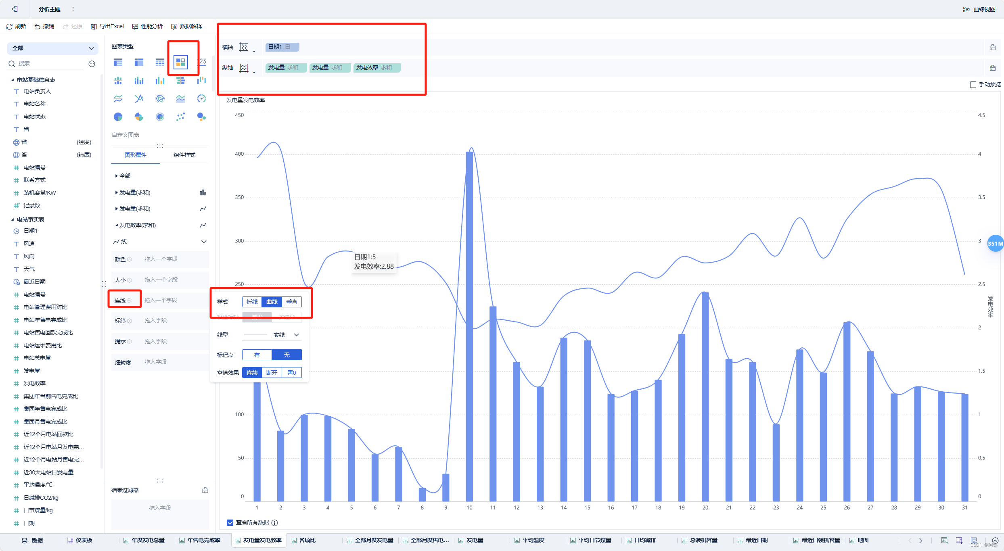Click the 性能分析 button
This screenshot has width=1004, height=551.
(148, 26)
